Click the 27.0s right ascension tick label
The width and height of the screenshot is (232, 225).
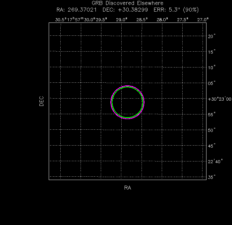point(203,20)
